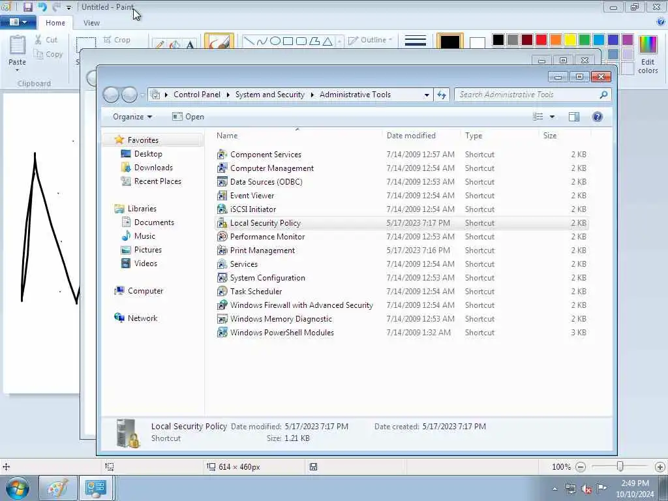Select Event Viewer shortcut icon
Image resolution: width=668 pixels, height=501 pixels.
pos(222,195)
